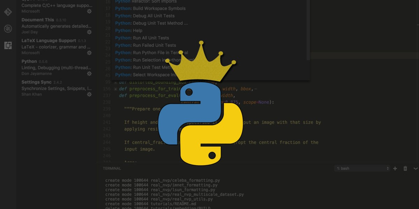Click docstring text '"""Prepare one' on line 239

tap(142, 109)
